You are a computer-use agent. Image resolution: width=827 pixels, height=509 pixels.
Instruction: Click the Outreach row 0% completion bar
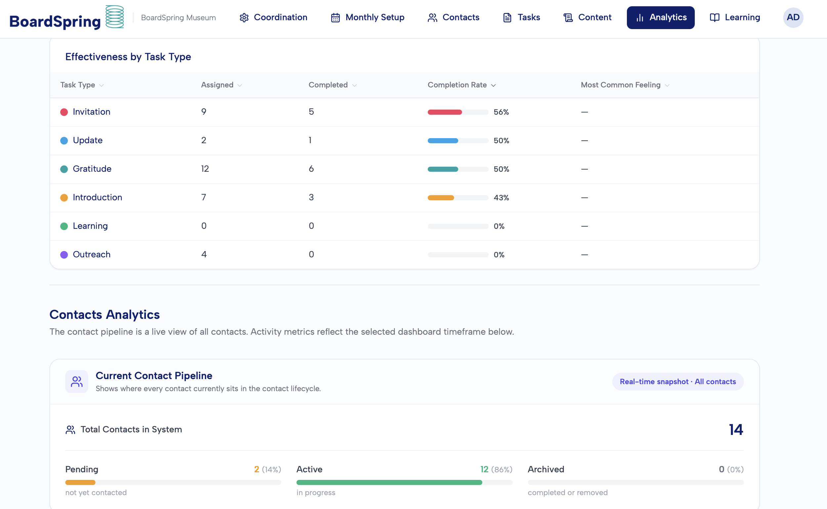458,255
